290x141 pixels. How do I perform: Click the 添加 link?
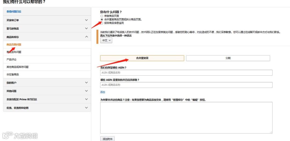(103, 92)
